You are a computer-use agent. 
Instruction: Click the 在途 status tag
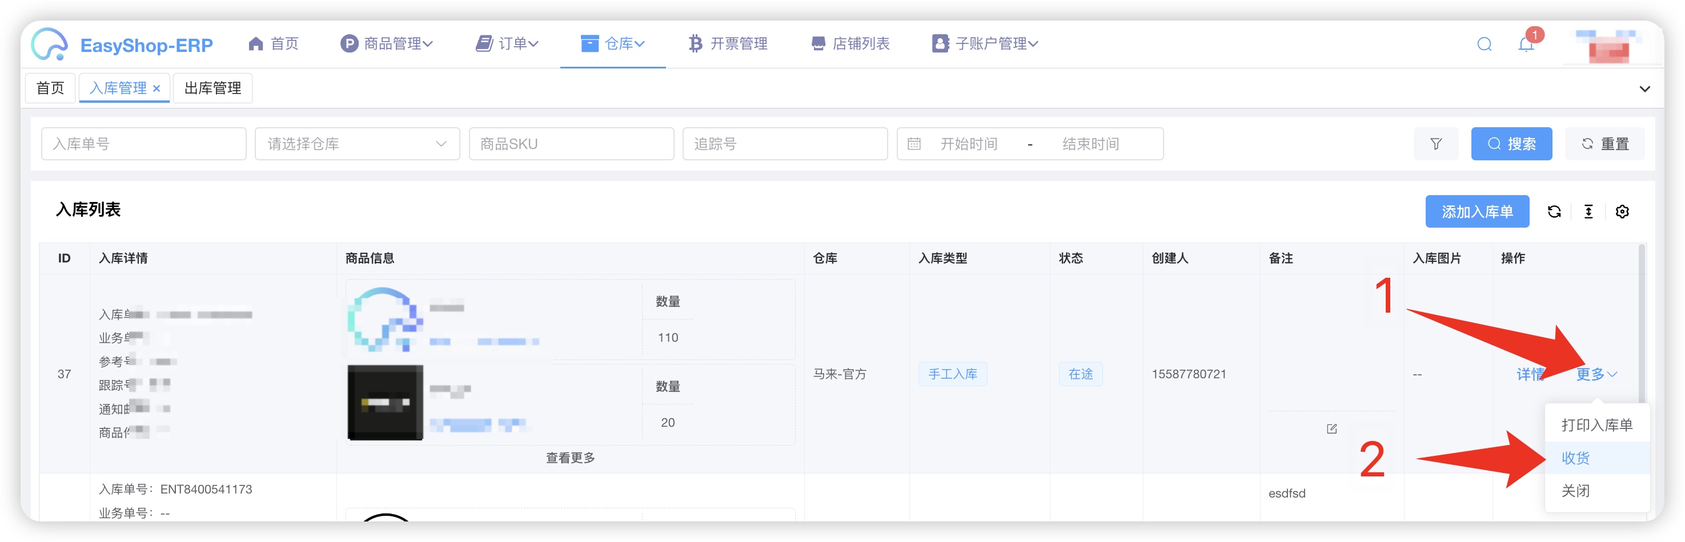[x=1081, y=374]
